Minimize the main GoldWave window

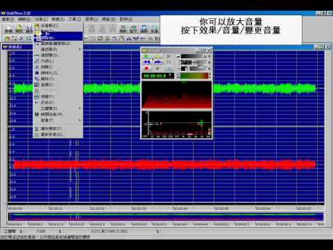[x=318, y=14]
